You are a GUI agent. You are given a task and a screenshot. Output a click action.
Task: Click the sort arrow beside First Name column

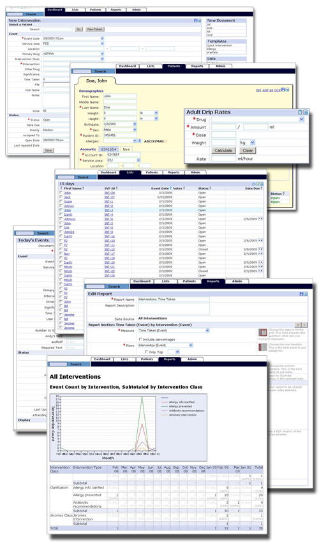coord(84,188)
